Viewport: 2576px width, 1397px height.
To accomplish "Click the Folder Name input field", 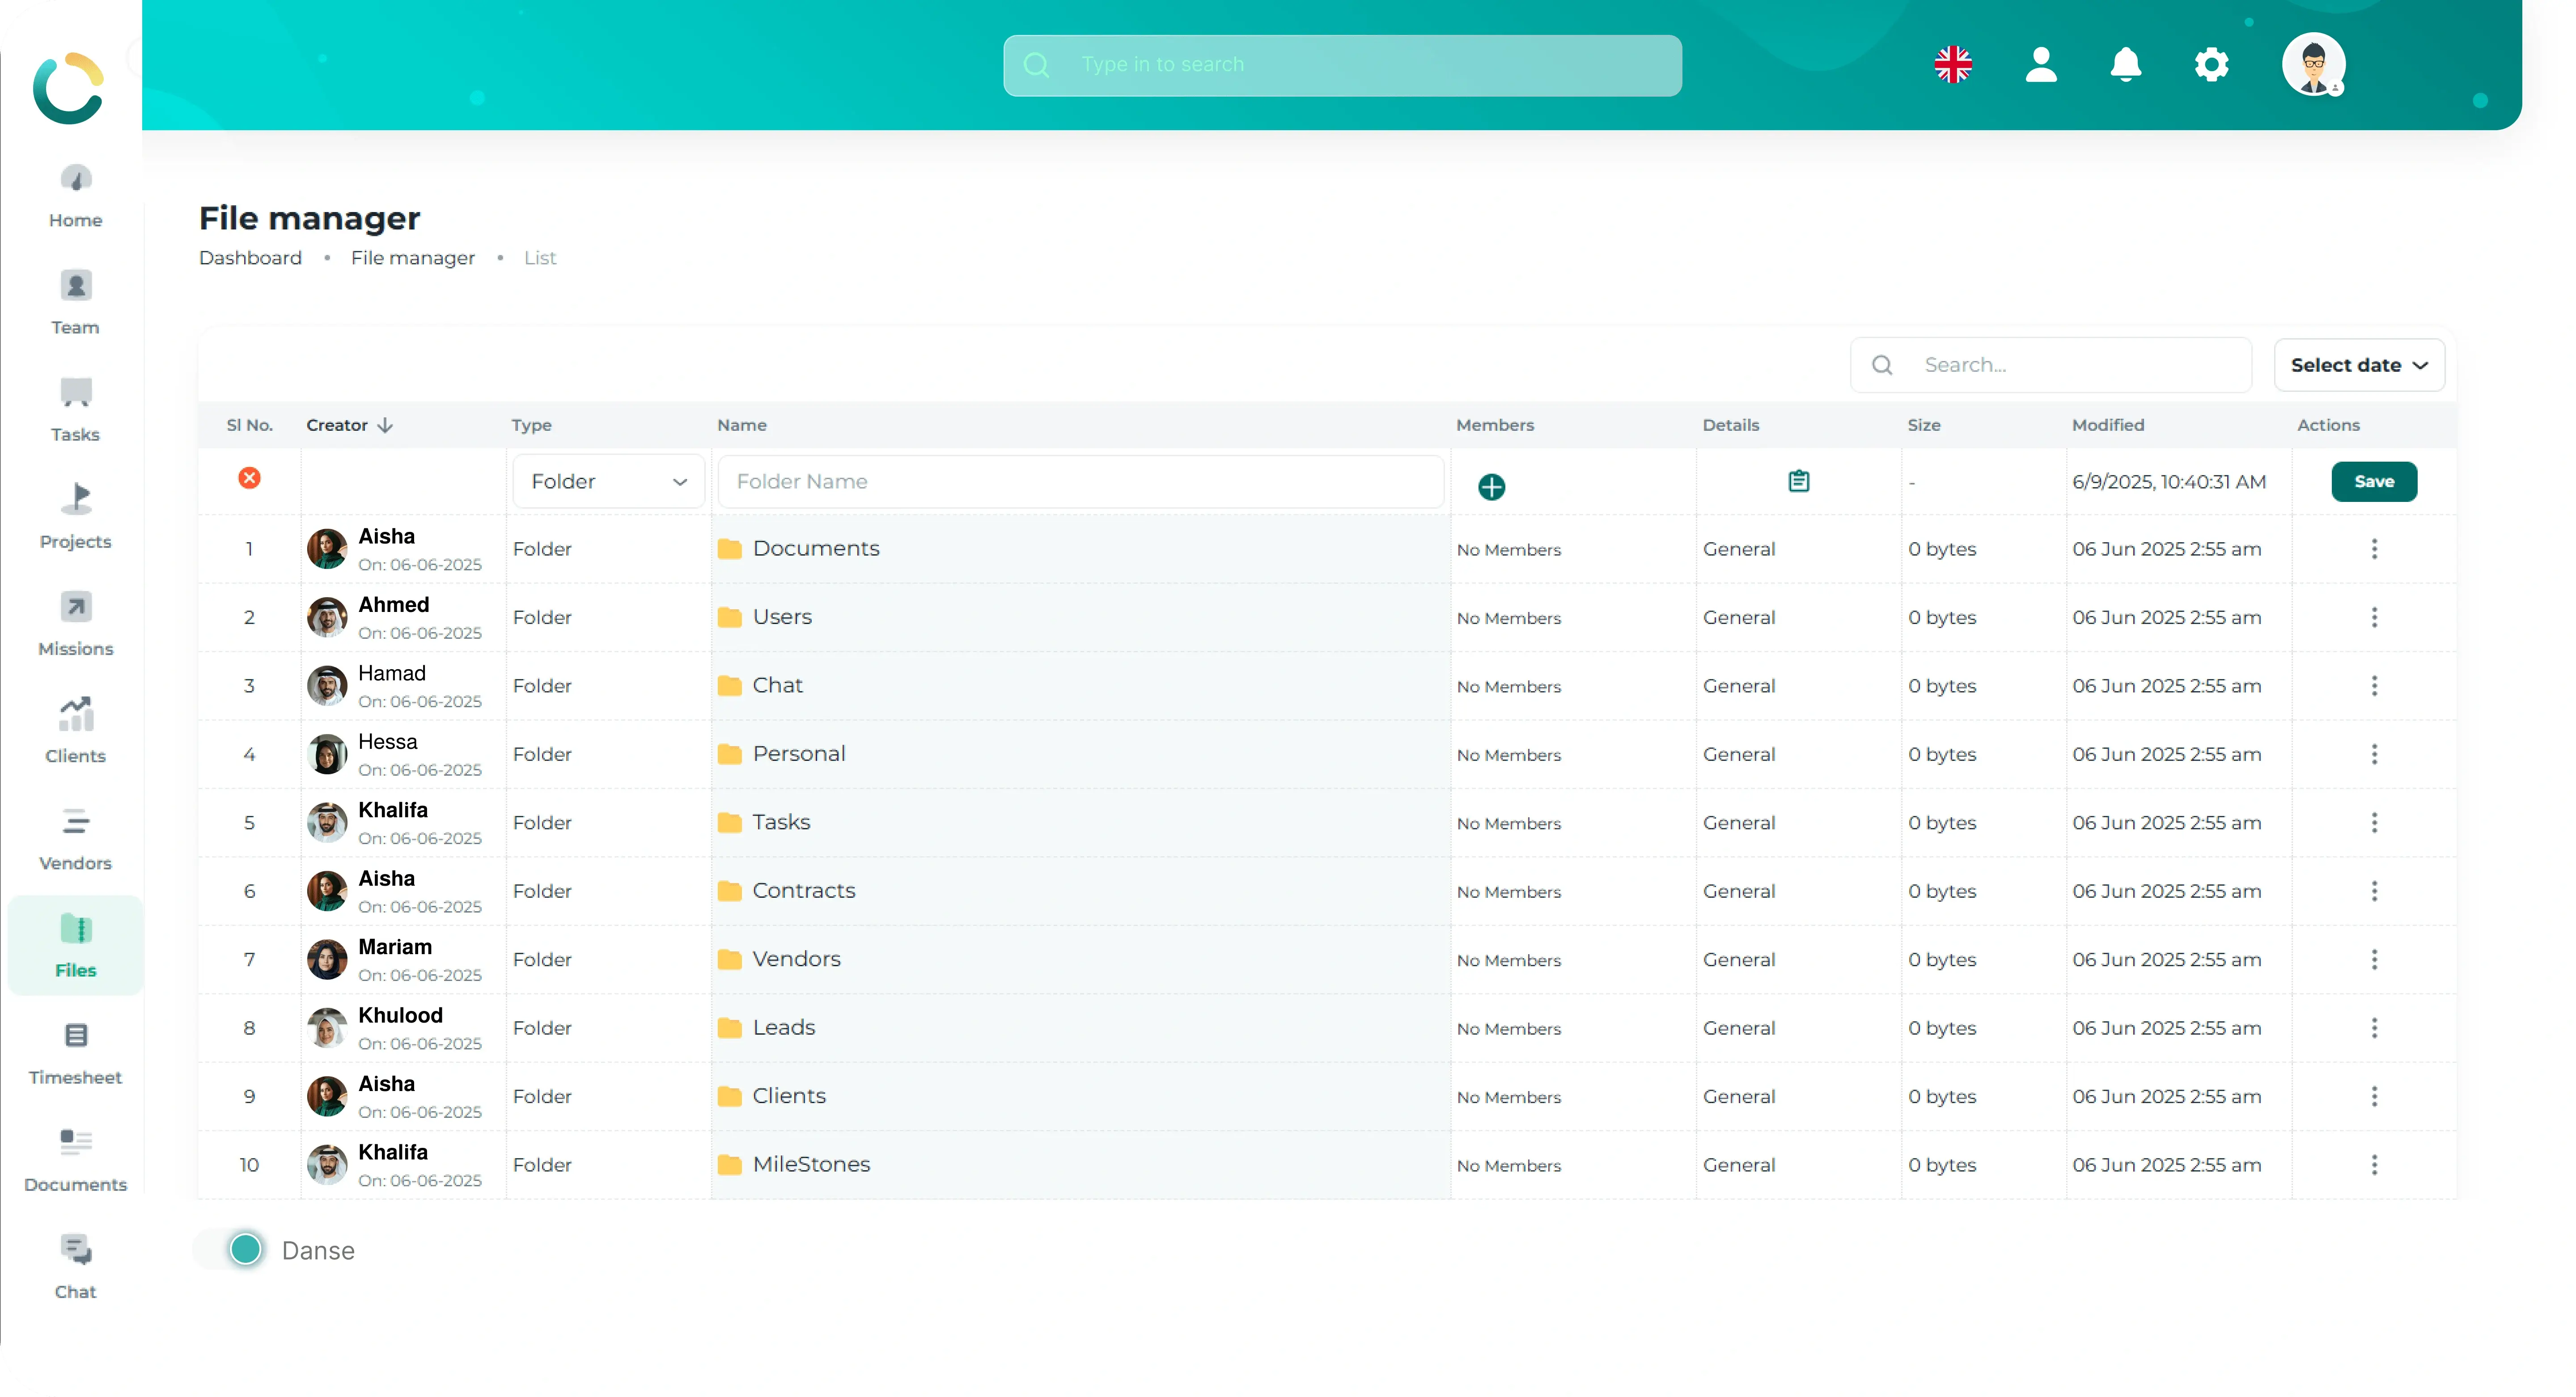I will (x=1080, y=481).
